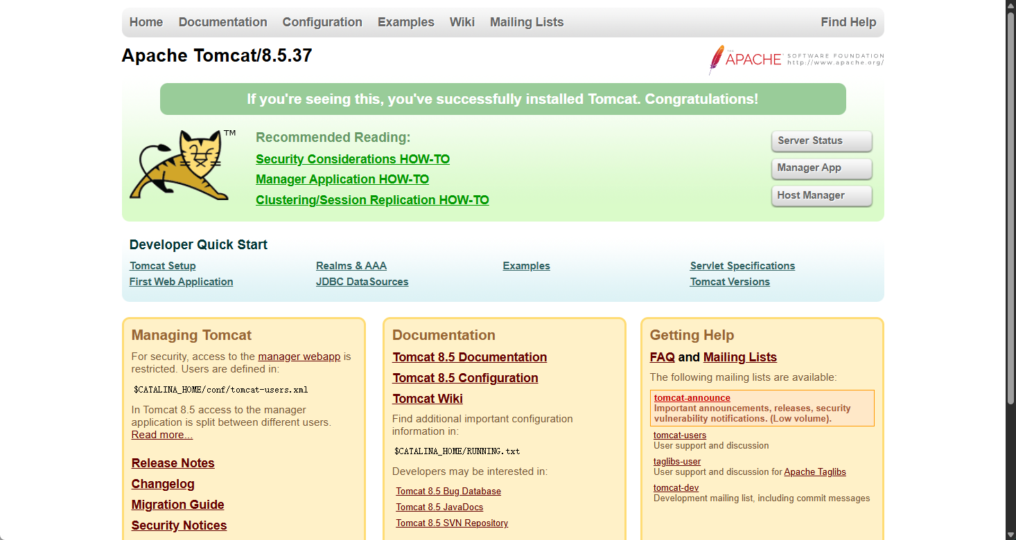Viewport: 1016px width, 540px height.
Task: Open the Server Status button
Action: (x=821, y=141)
